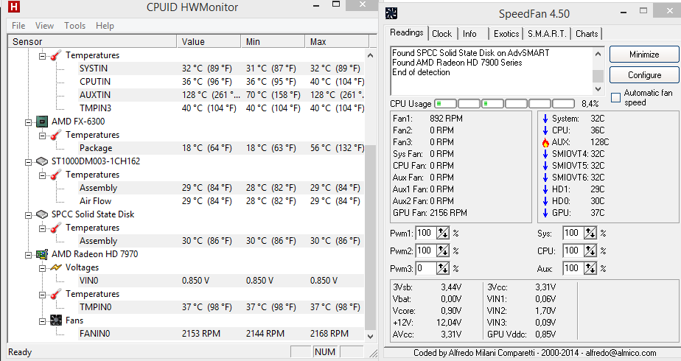Click the Value column header

click(x=209, y=42)
